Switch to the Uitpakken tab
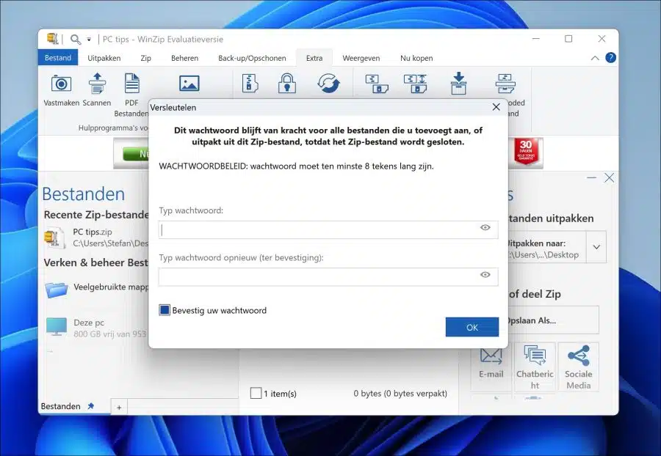The width and height of the screenshot is (661, 456). pos(104,58)
